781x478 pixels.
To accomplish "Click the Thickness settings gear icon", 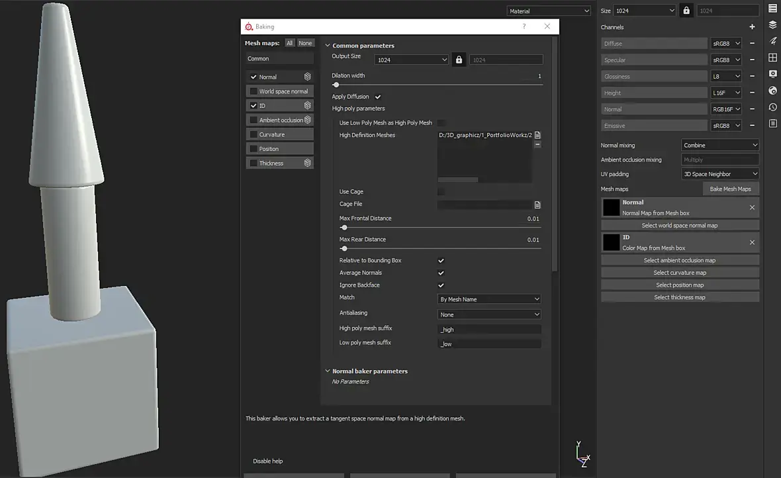I will 307,163.
